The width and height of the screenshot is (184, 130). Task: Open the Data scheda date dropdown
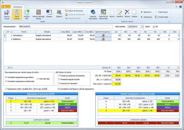coord(142,27)
